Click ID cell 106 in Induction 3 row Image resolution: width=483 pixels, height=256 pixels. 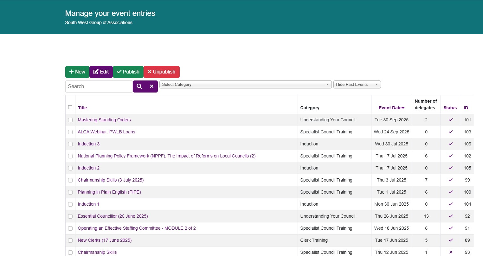pos(467,144)
